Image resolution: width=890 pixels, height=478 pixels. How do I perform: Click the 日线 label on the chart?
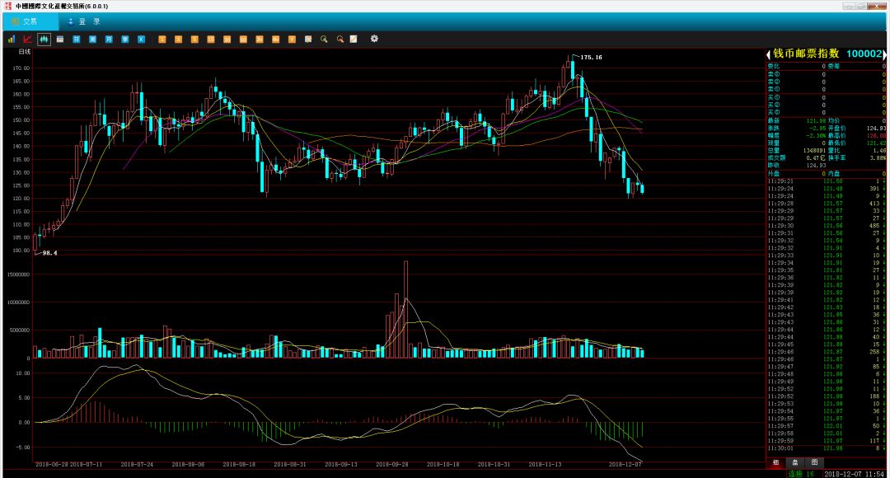pyautogui.click(x=25, y=52)
